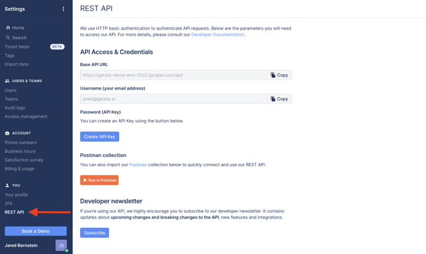
Task: Click the JB user avatar
Action: [x=61, y=245]
